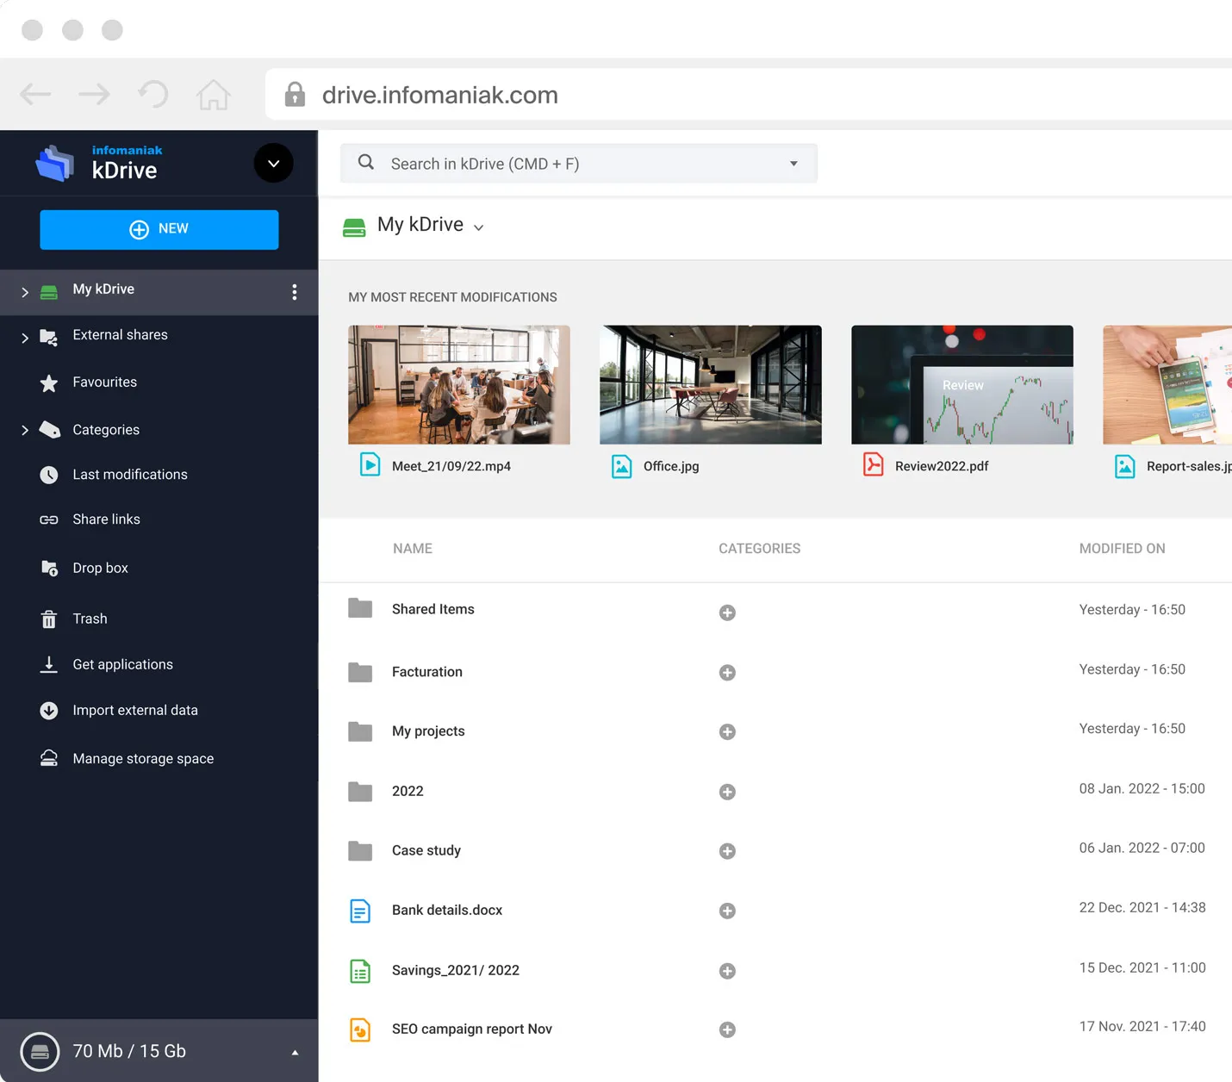
Task: Click the Import external data icon
Action: pos(49,711)
